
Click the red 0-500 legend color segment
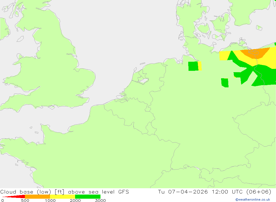pyautogui.click(x=14, y=196)
